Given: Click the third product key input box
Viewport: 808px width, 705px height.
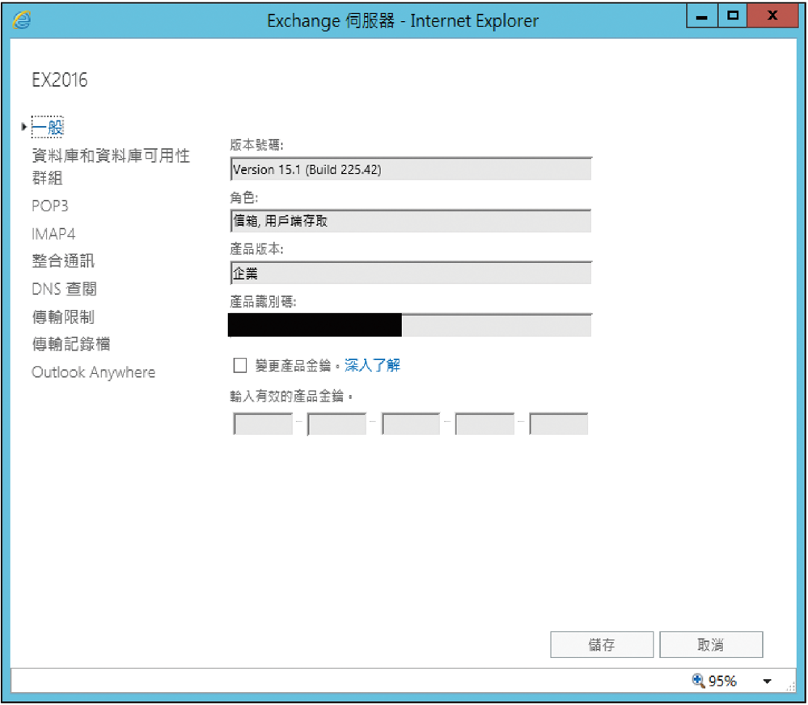Looking at the screenshot, I should [411, 424].
